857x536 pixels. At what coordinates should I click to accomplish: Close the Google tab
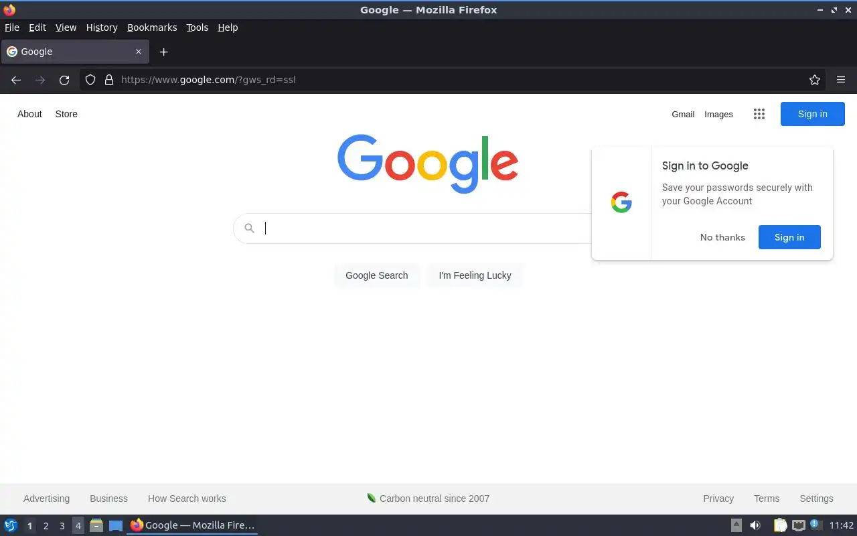pyautogui.click(x=139, y=52)
